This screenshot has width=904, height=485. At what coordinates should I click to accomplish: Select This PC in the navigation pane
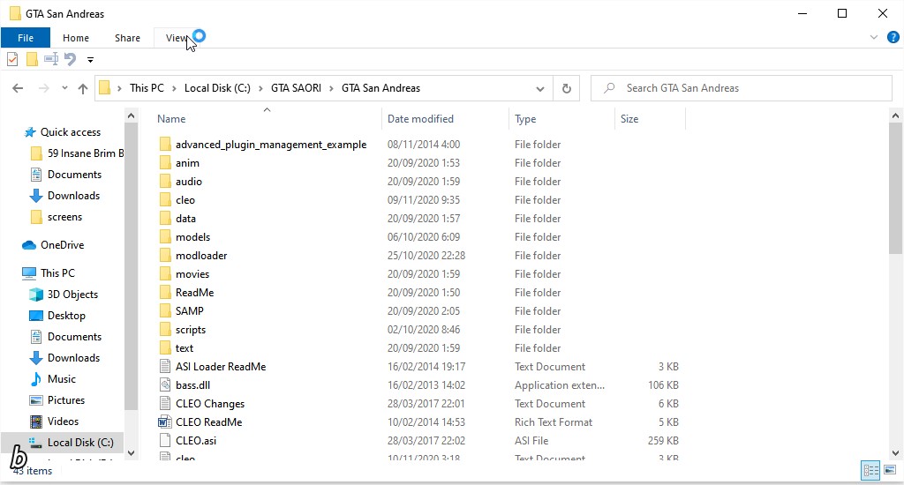(x=57, y=273)
